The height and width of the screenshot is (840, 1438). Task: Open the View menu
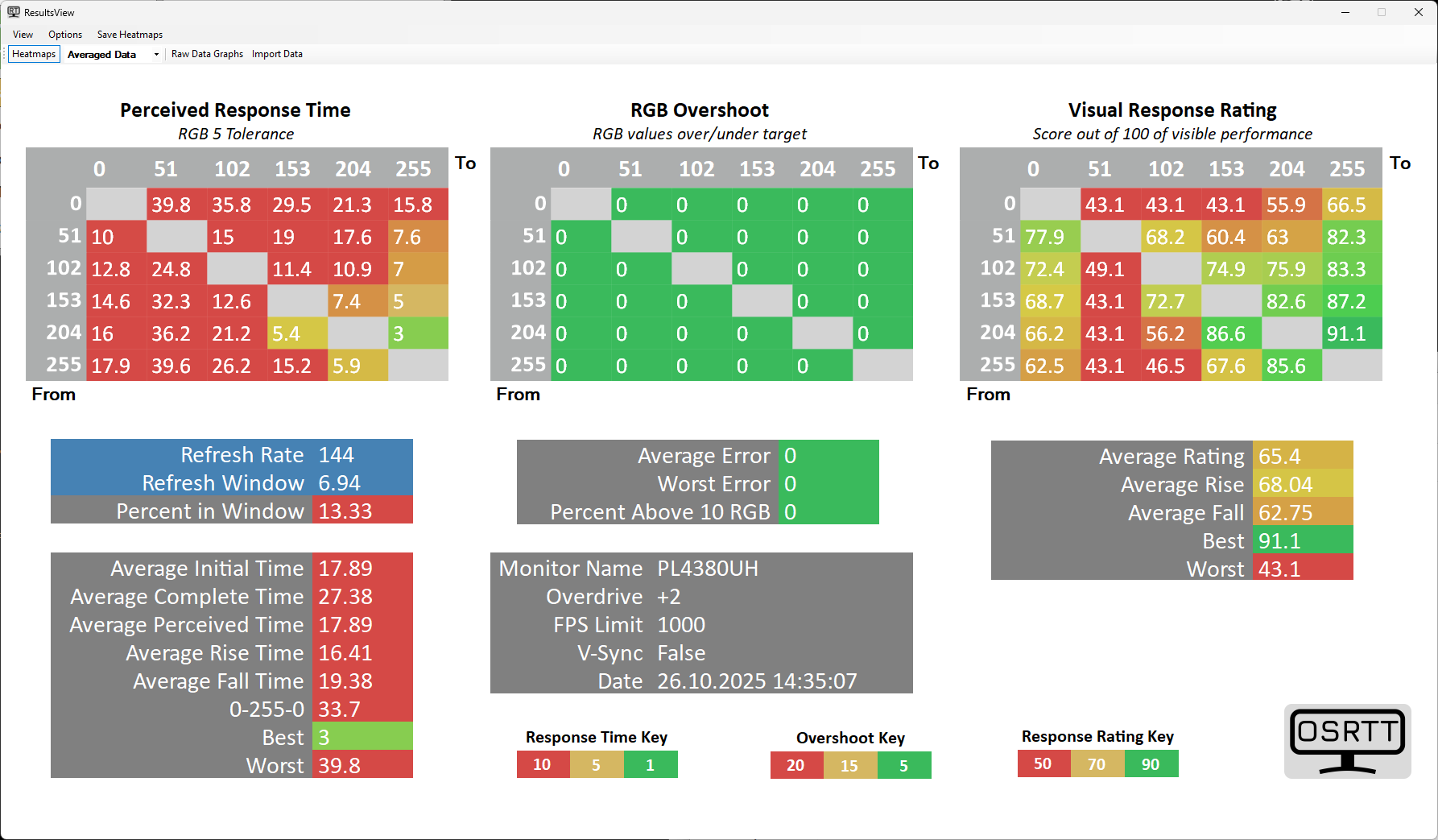[23, 35]
